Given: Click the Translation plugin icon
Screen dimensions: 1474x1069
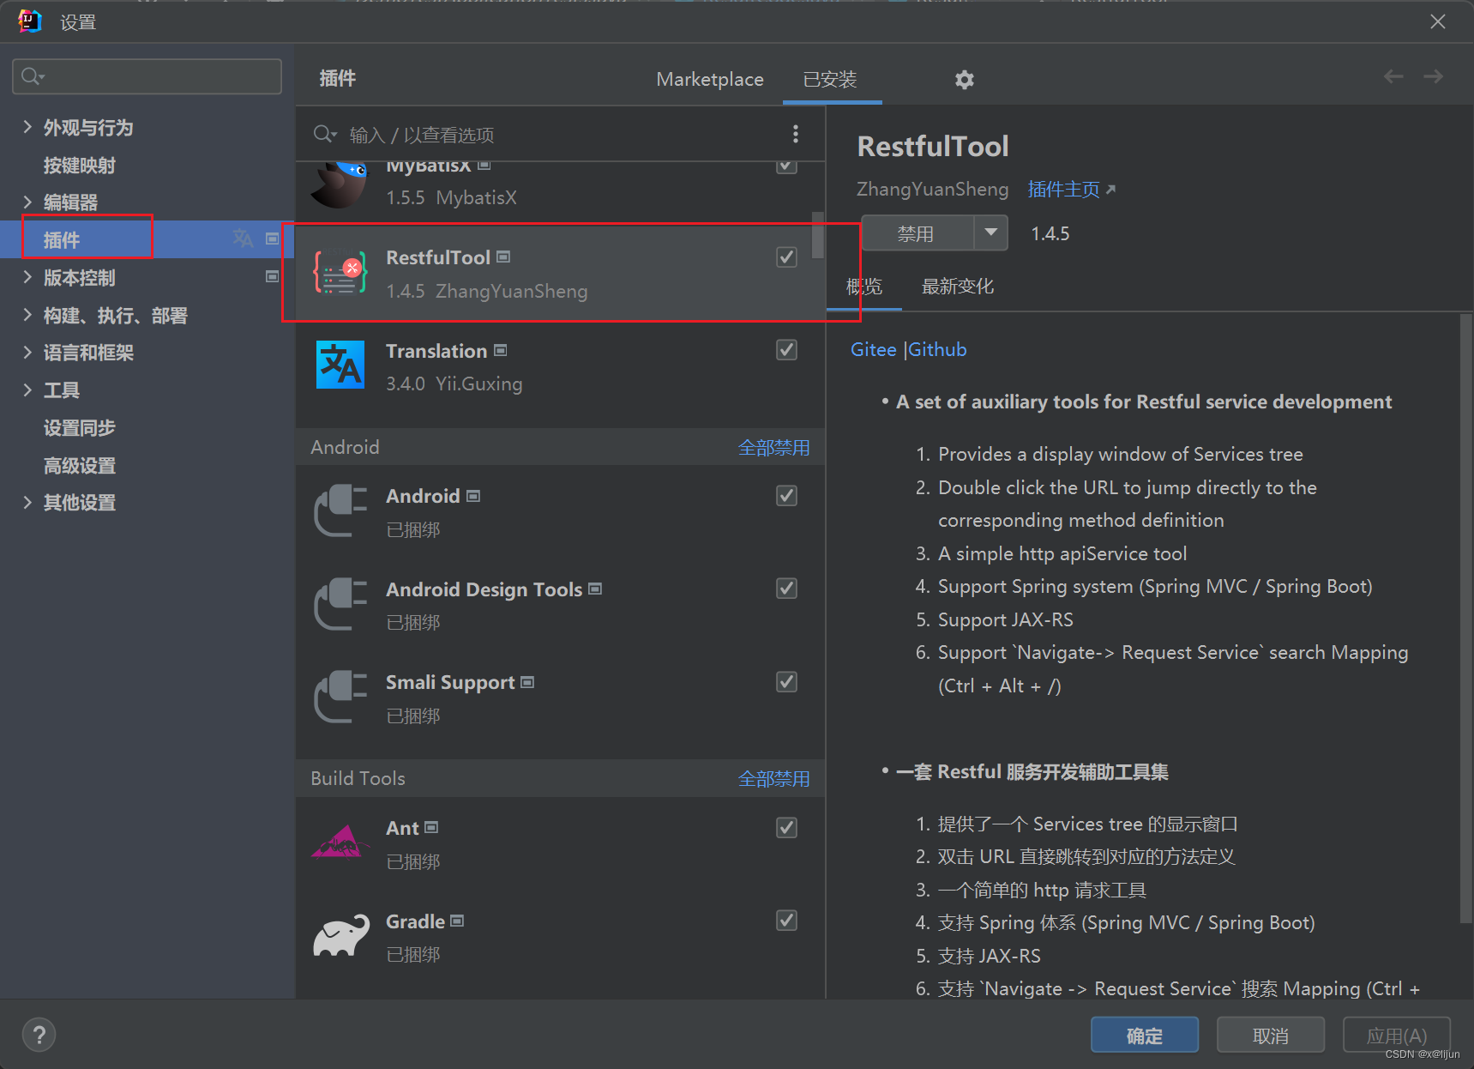Looking at the screenshot, I should coord(340,365).
